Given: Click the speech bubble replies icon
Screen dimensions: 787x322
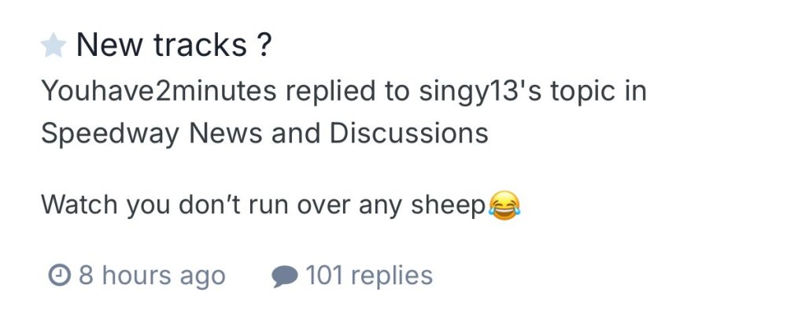Looking at the screenshot, I should (284, 276).
